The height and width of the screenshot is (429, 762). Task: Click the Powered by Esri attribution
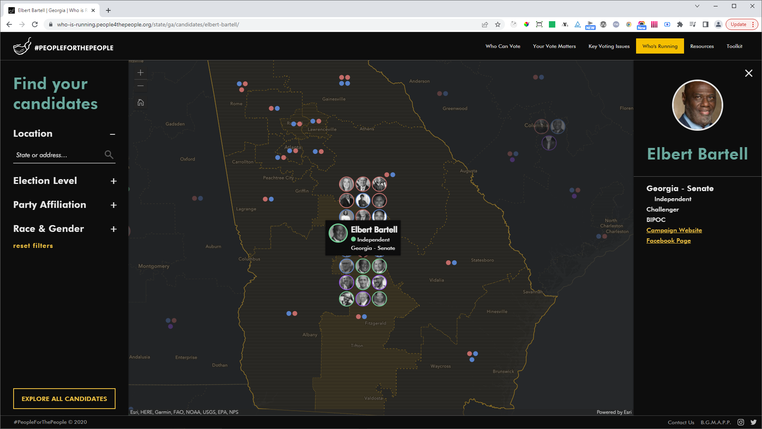coord(614,412)
